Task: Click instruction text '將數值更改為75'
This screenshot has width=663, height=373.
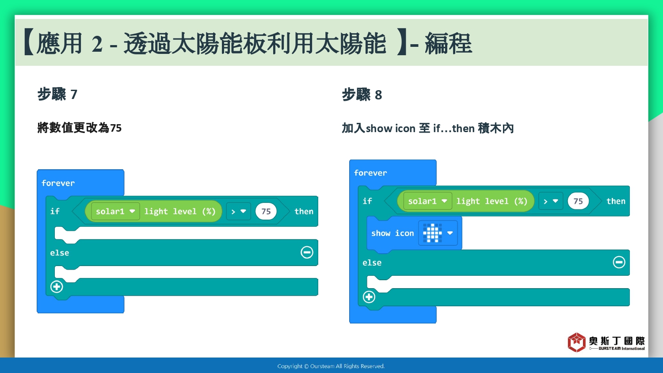Action: coord(80,128)
